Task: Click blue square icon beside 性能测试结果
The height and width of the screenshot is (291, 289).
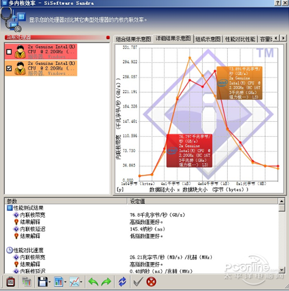Action: tap(9, 208)
